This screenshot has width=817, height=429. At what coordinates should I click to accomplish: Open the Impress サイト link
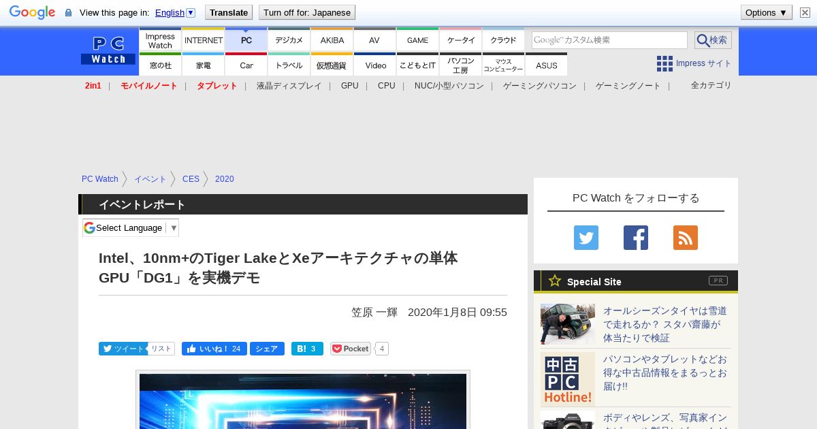click(x=703, y=63)
